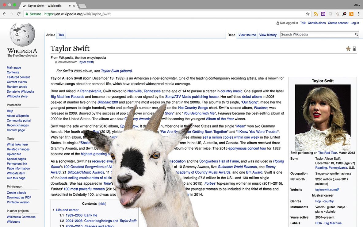Viewport: 363px width, 227px height.
Task: Open the View history tab
Action: click(268, 35)
